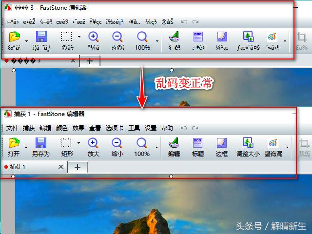Image resolution: width=312 pixels, height=234 pixels.
Task: Open the 编辑 menu in the lower window menu bar
Action: [x=45, y=128]
